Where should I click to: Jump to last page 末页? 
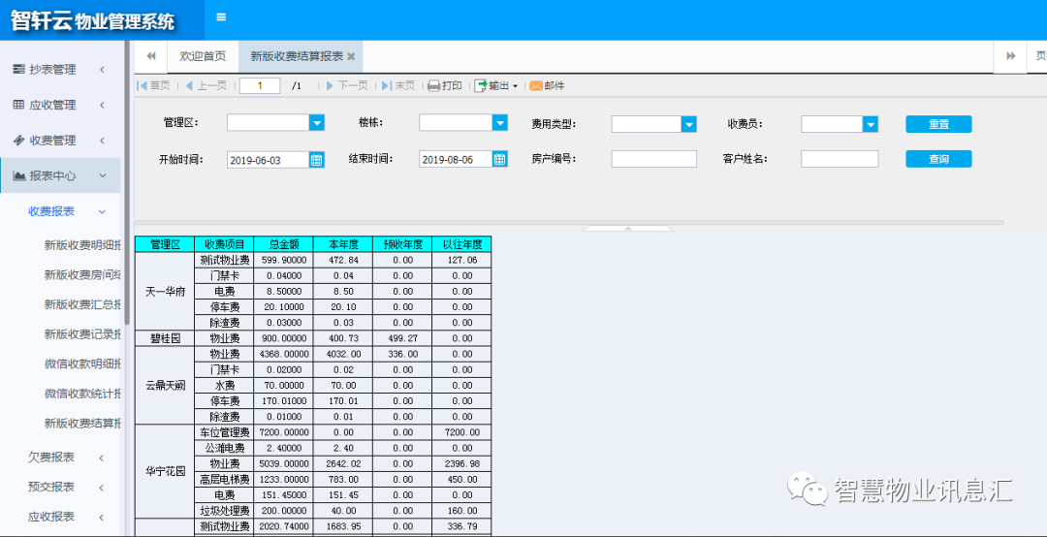399,85
